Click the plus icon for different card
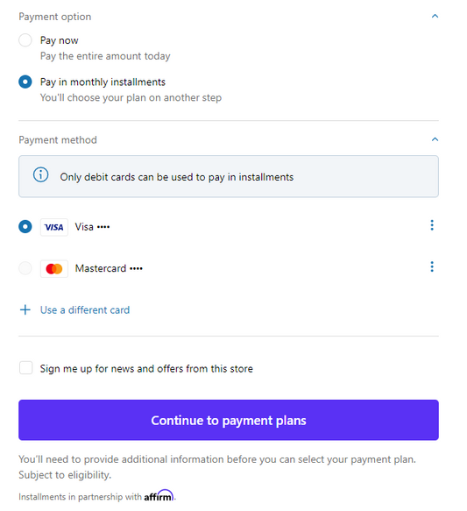 [x=25, y=309]
